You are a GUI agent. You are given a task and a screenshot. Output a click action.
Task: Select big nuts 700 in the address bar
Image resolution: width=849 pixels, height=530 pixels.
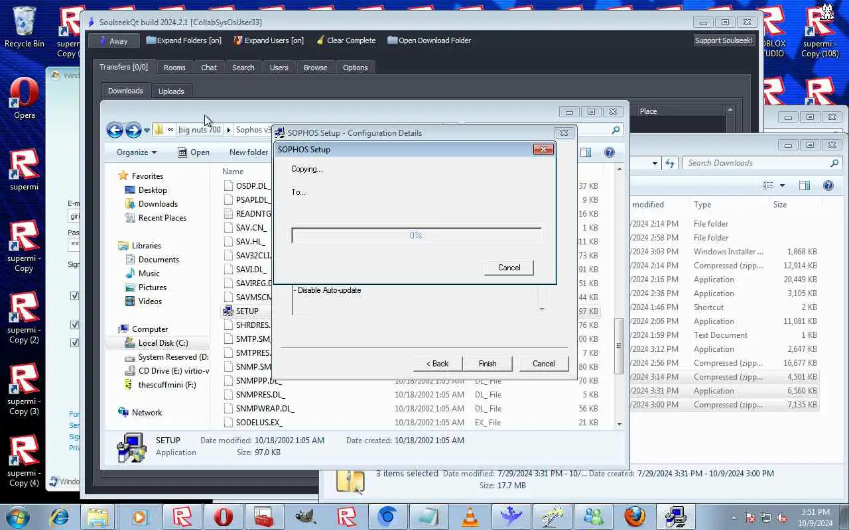coord(199,131)
